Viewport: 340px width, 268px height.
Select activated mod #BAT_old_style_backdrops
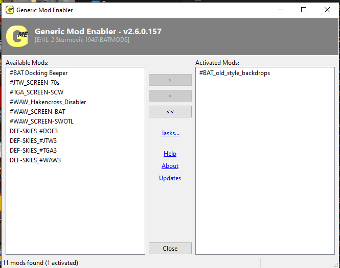[x=235, y=73]
